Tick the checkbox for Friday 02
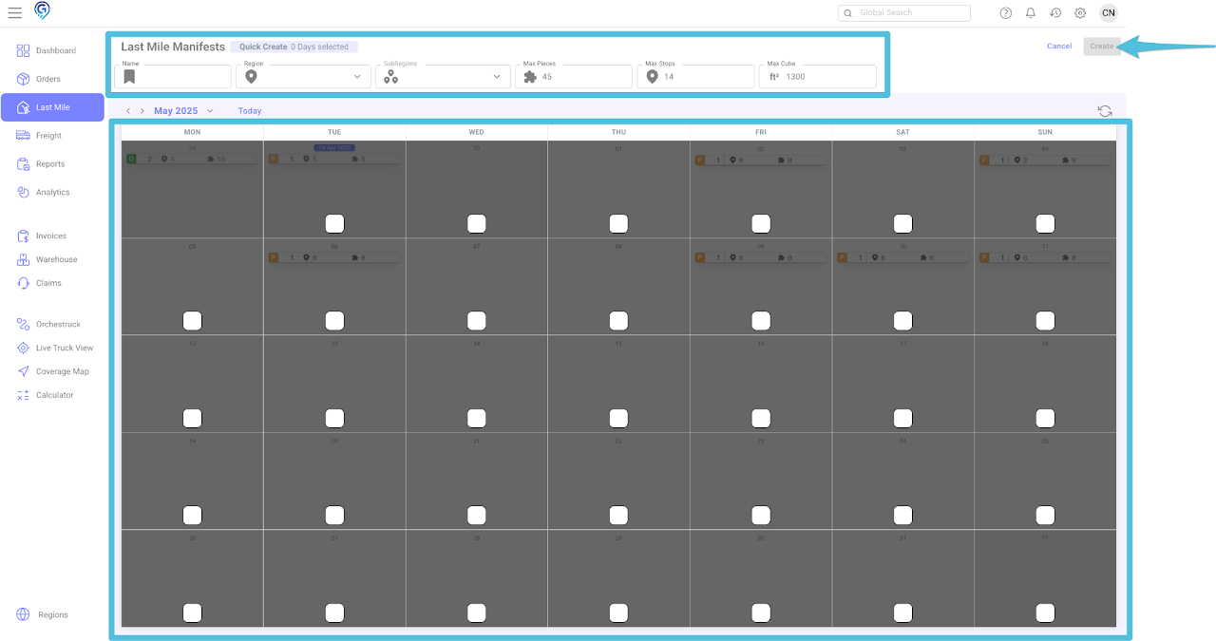 (761, 223)
